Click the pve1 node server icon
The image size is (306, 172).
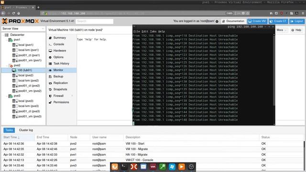[11, 40]
